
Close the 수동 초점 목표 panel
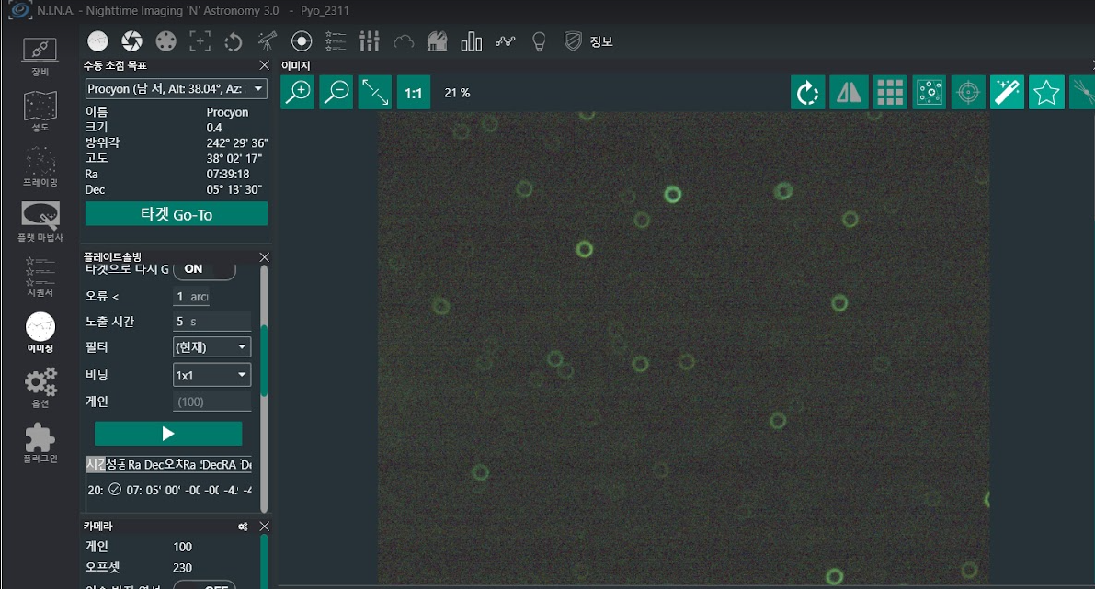pos(264,65)
